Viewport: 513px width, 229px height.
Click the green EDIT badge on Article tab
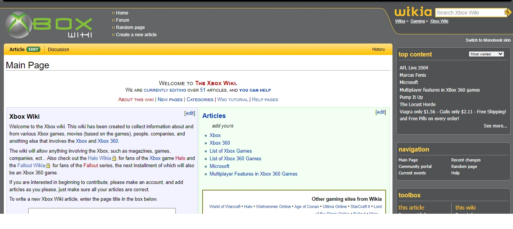[x=33, y=50]
